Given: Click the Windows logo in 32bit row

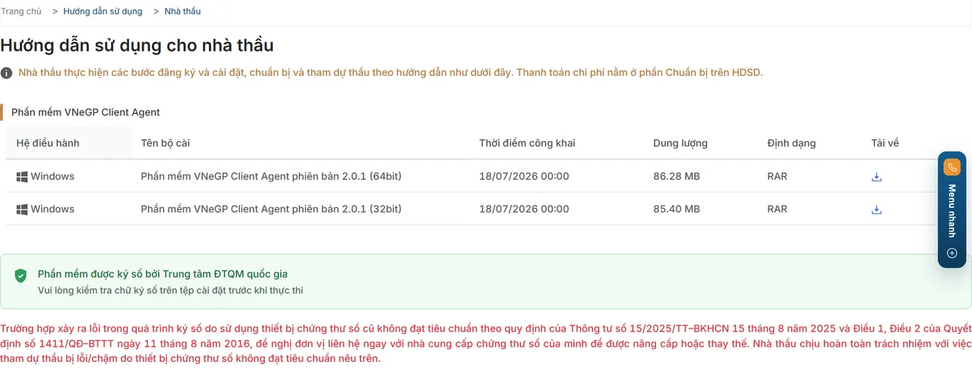Looking at the screenshot, I should coord(22,209).
